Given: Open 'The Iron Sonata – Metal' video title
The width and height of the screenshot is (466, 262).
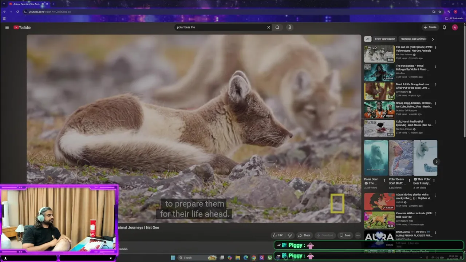Looking at the screenshot, I should tap(413, 68).
